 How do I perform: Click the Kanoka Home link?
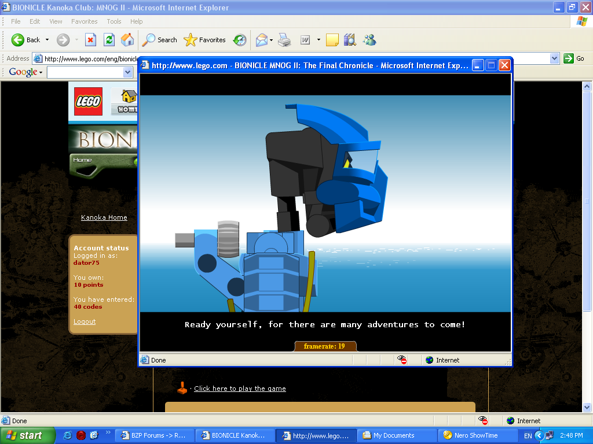pyautogui.click(x=104, y=217)
